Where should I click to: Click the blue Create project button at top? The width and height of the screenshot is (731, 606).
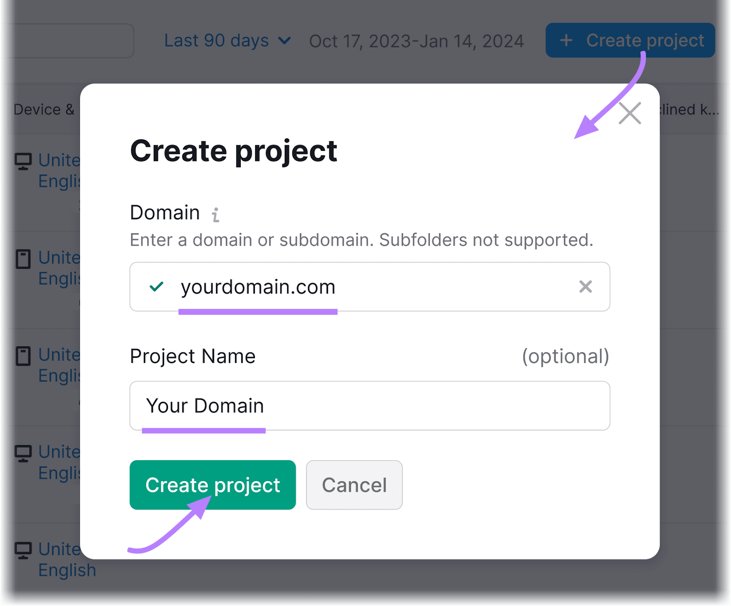pyautogui.click(x=630, y=40)
